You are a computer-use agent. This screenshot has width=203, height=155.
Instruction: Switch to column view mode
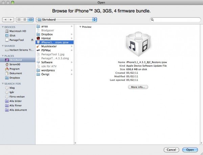pos(30,20)
